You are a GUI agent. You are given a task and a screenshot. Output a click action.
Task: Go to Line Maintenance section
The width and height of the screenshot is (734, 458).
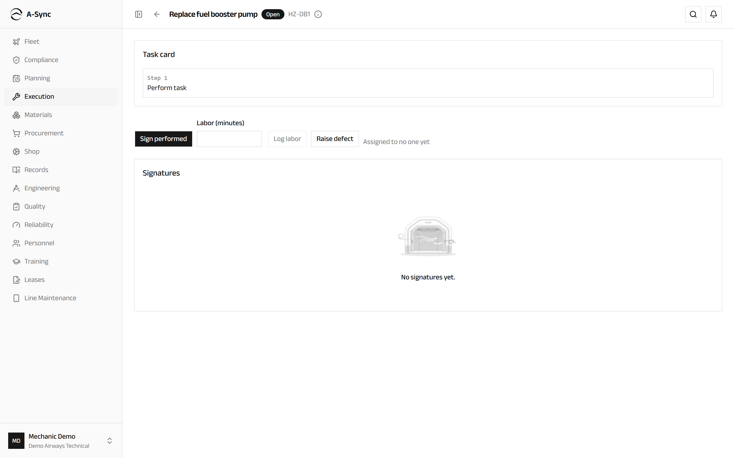pos(61,298)
